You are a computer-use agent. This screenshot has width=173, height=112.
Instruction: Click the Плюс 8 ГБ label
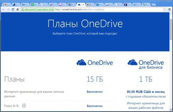pyautogui.click(x=11, y=106)
